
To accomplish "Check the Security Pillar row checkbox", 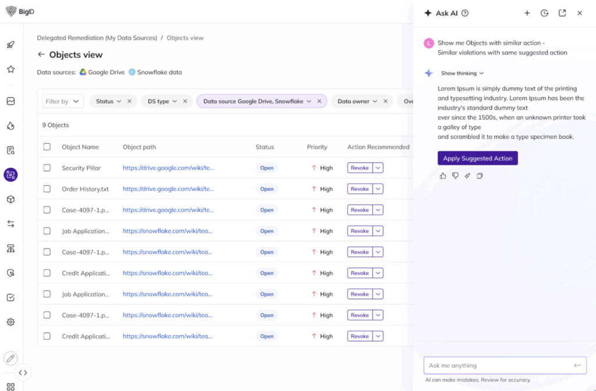I will (x=47, y=168).
